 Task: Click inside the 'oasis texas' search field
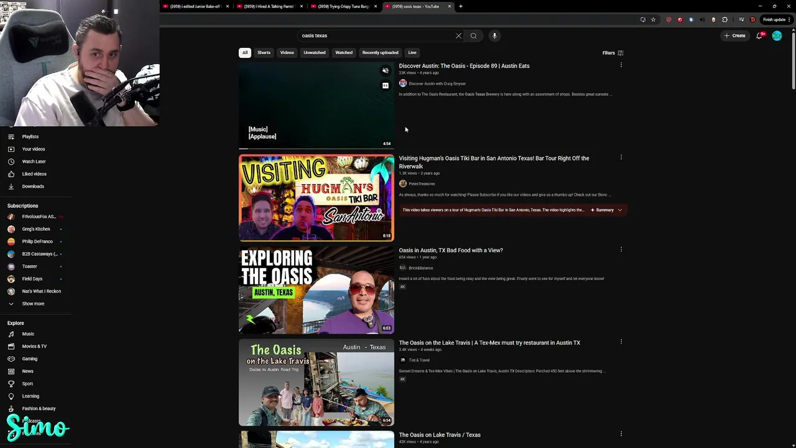pos(376,35)
